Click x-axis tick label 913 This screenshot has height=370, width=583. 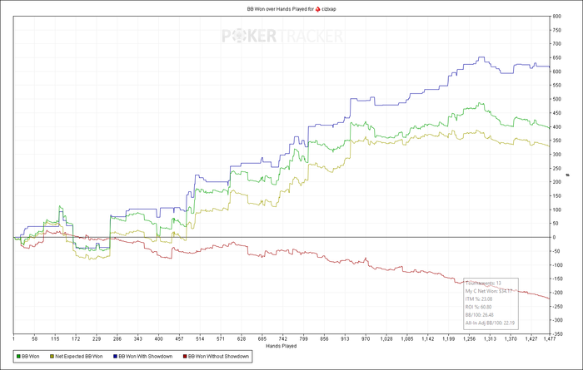click(x=345, y=339)
